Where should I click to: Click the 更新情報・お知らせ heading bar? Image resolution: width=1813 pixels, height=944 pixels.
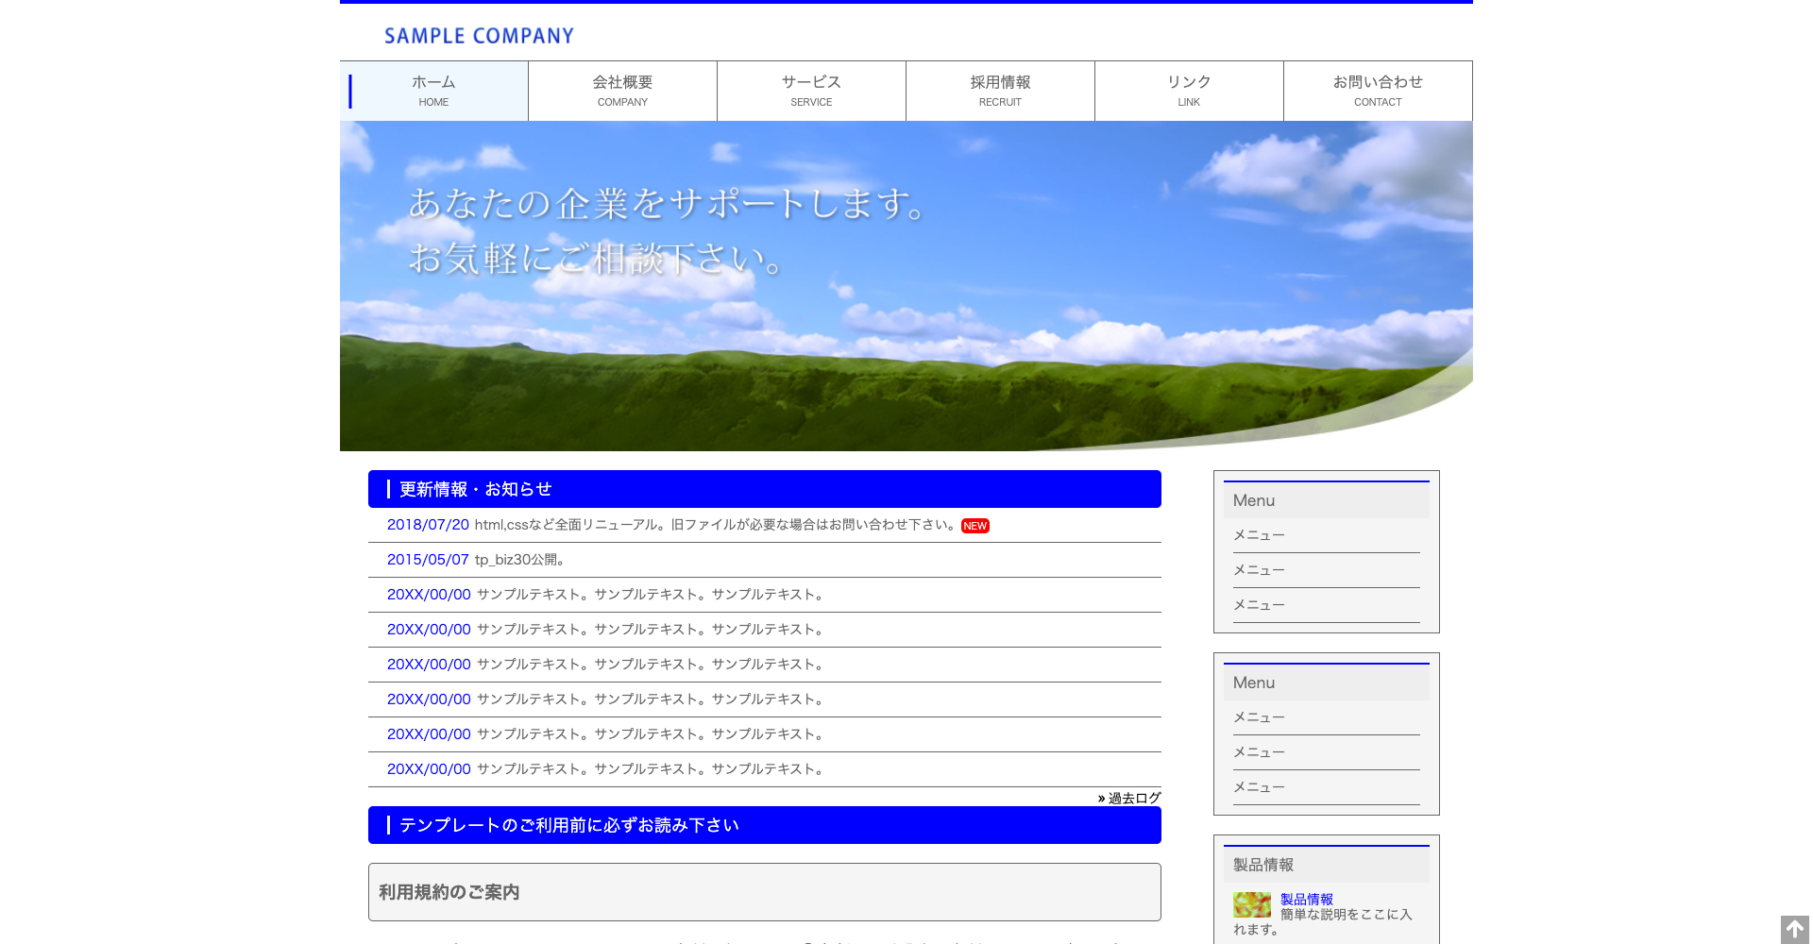point(764,489)
